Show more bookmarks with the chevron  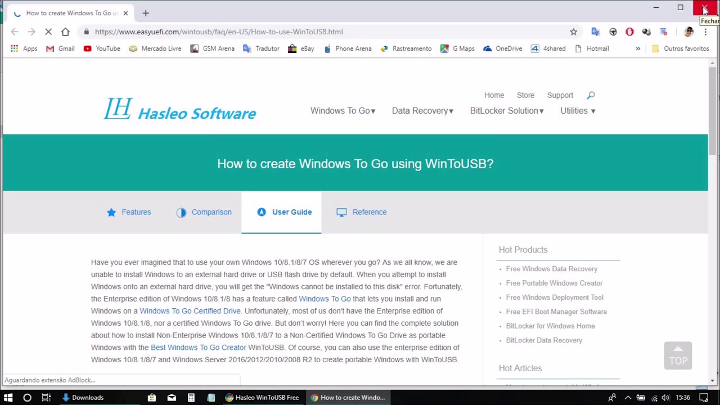pos(638,49)
